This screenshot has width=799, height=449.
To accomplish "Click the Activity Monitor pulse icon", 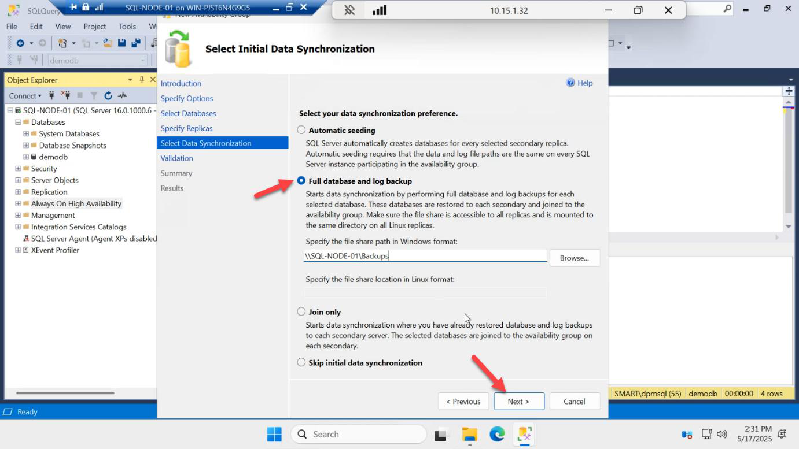I will click(122, 95).
